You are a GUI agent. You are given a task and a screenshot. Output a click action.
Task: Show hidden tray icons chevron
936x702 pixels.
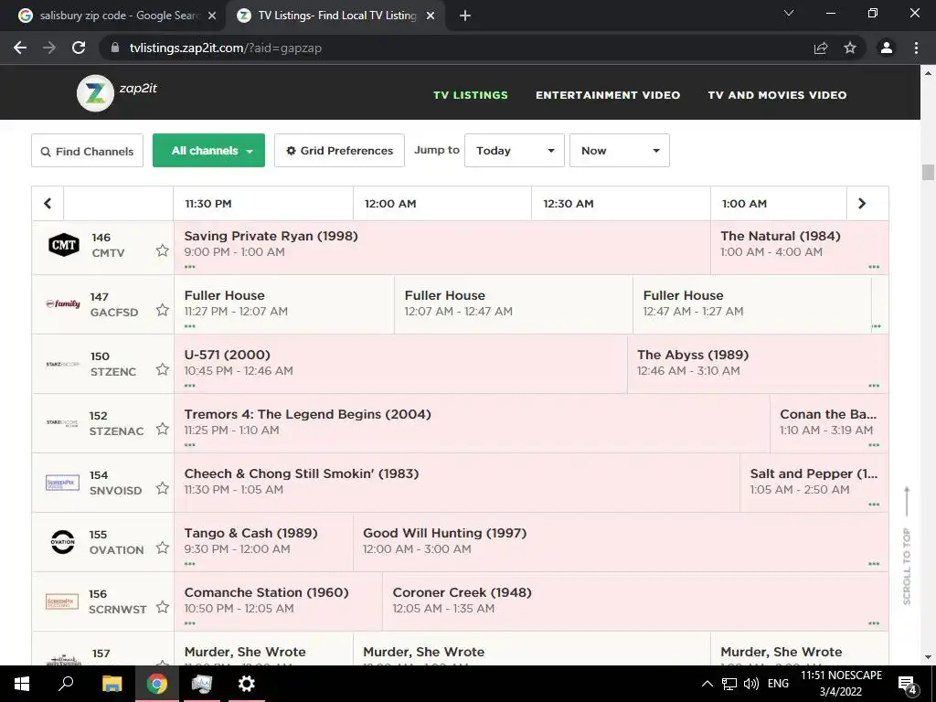pos(707,684)
